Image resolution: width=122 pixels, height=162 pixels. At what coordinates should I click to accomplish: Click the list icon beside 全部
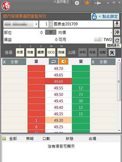click(4, 139)
